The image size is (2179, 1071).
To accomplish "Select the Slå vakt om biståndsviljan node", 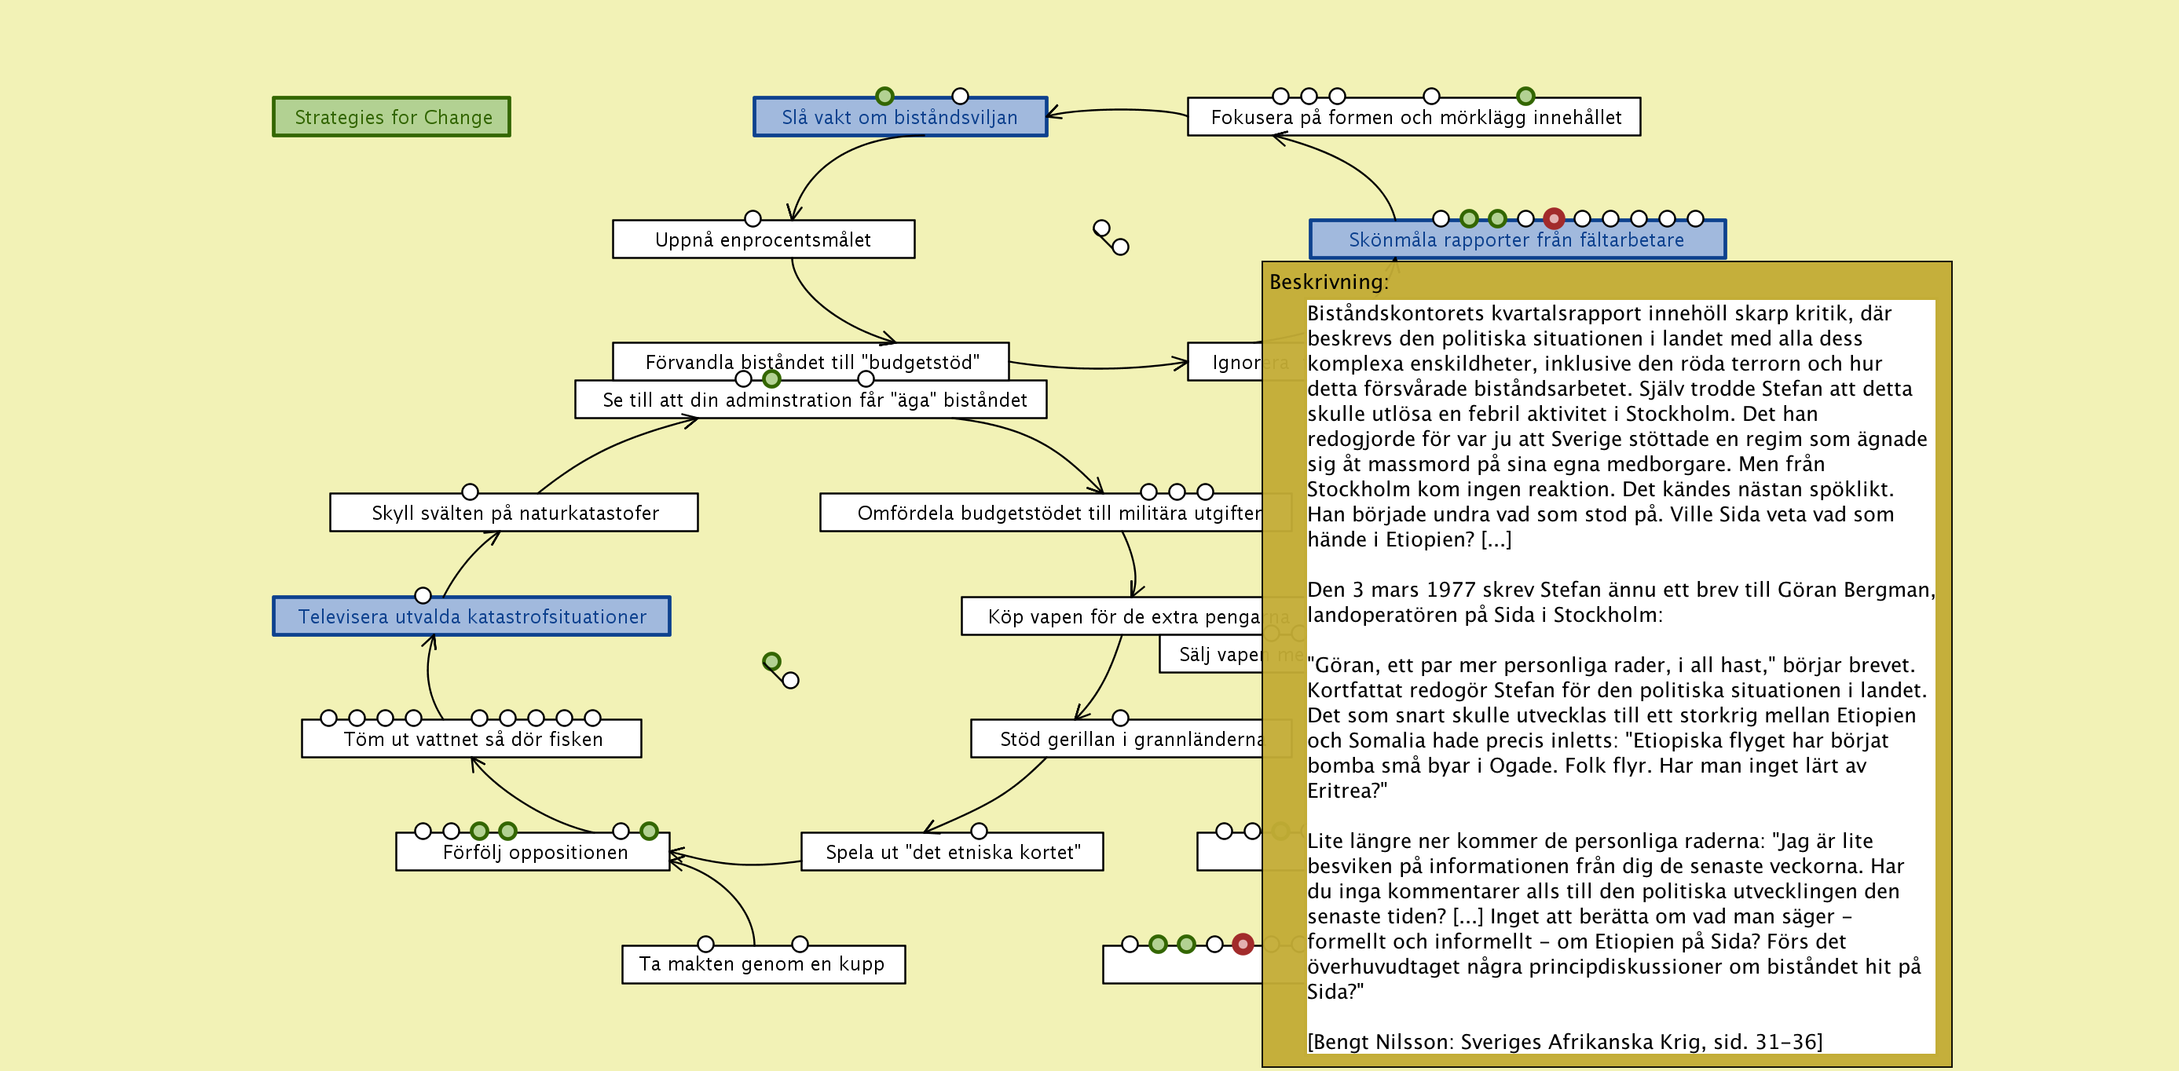I will coord(899,118).
